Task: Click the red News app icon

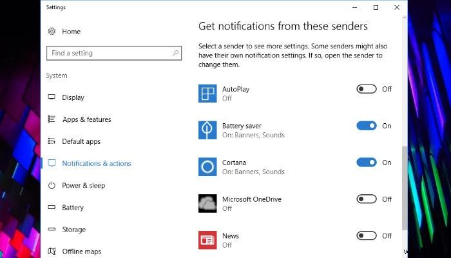Action: point(207,240)
